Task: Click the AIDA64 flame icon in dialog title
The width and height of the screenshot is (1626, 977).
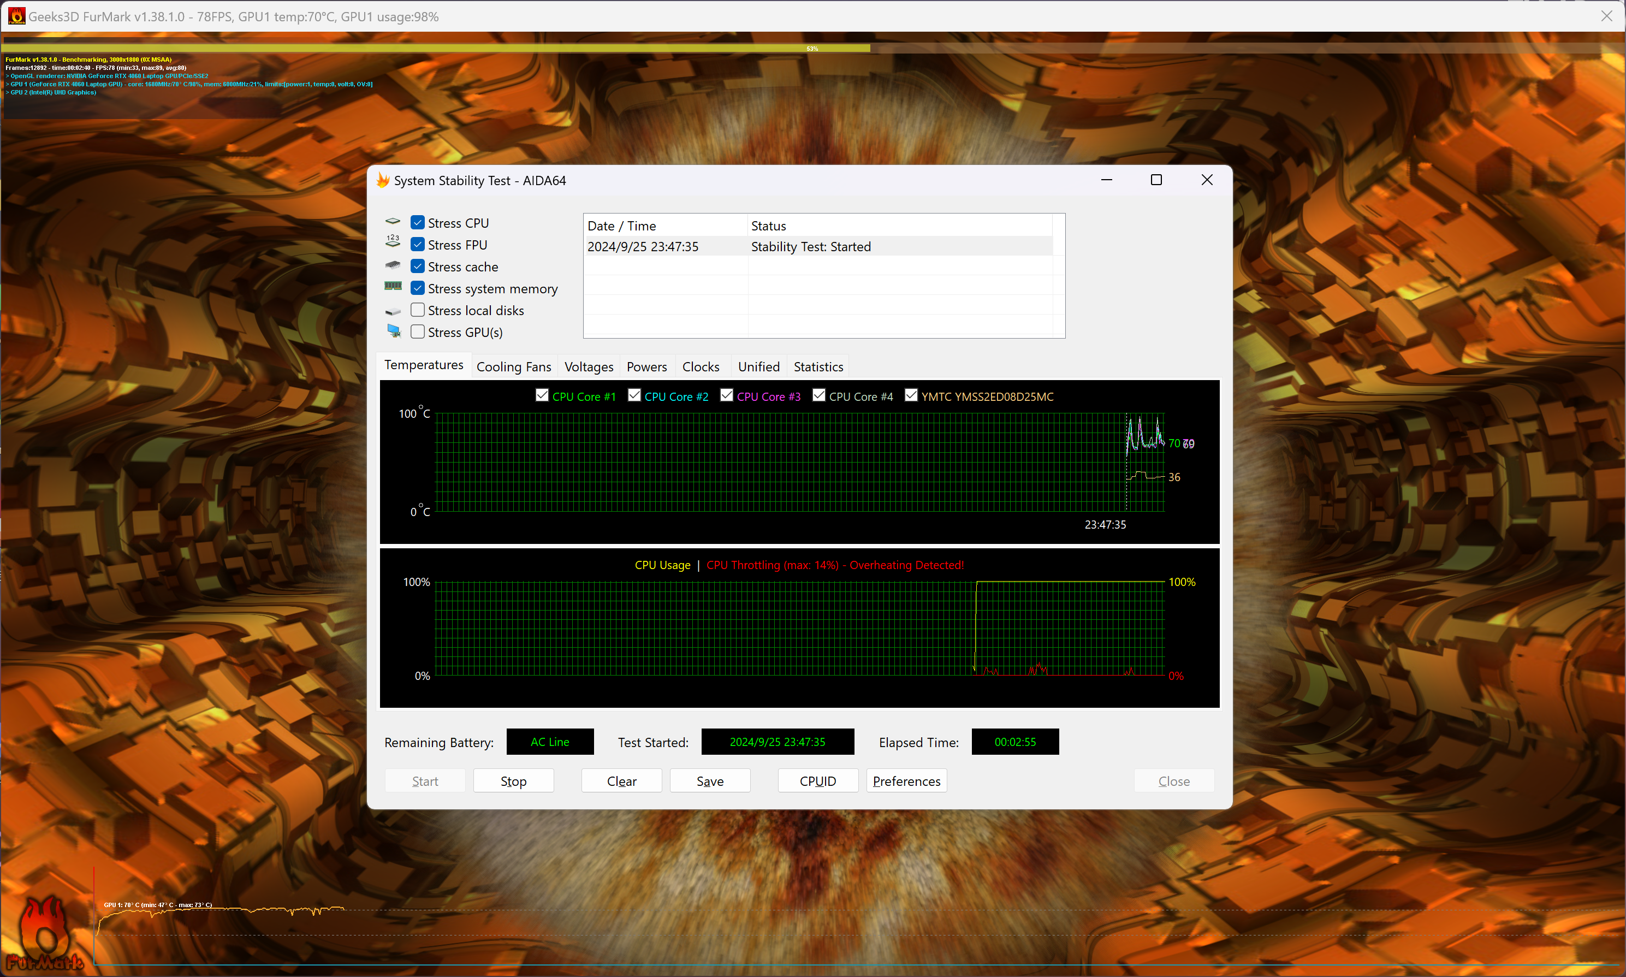Action: (383, 180)
